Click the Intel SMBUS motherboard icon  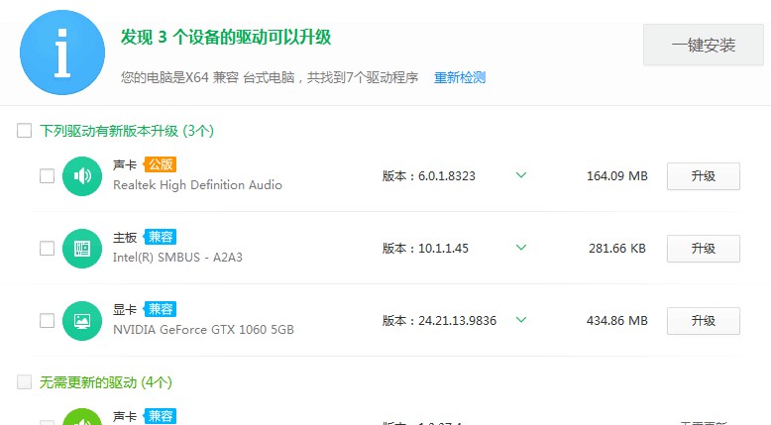pos(82,249)
